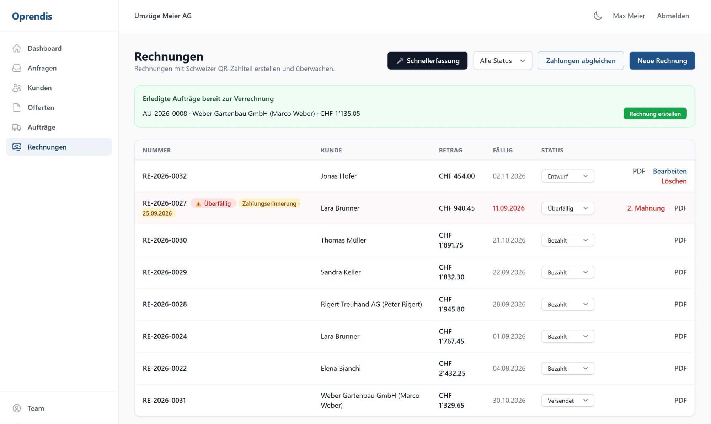Open the Aufträge page
711x424 pixels.
59,127
